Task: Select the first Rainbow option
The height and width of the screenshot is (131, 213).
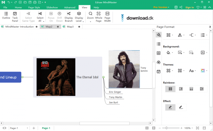Action: [170, 89]
